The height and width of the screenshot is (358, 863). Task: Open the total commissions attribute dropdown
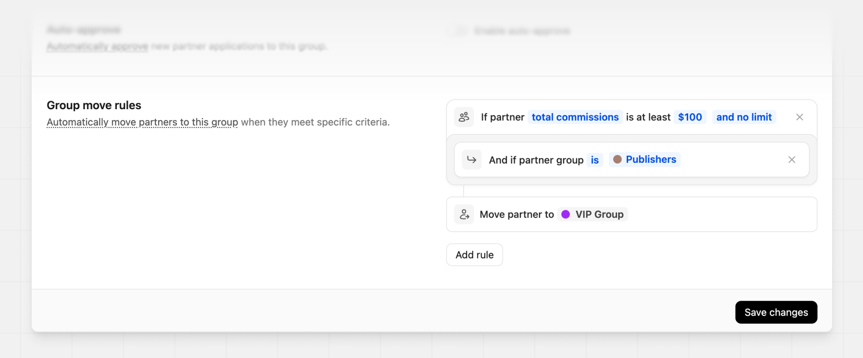pyautogui.click(x=575, y=117)
